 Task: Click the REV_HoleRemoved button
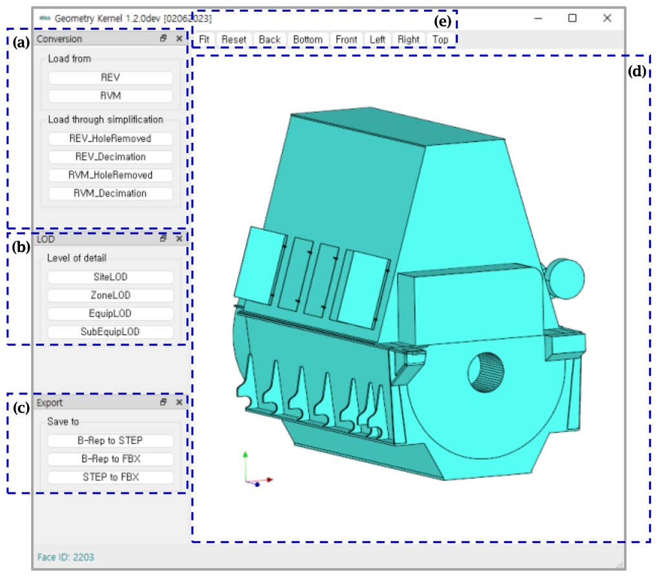click(x=110, y=138)
